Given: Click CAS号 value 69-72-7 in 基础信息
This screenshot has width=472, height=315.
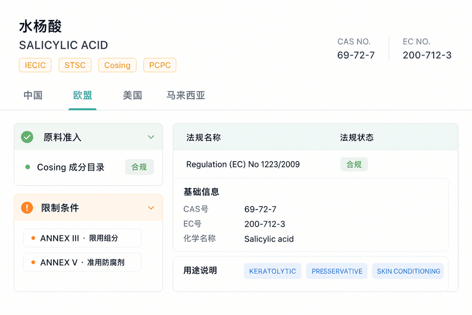Looking at the screenshot, I should (x=260, y=209).
